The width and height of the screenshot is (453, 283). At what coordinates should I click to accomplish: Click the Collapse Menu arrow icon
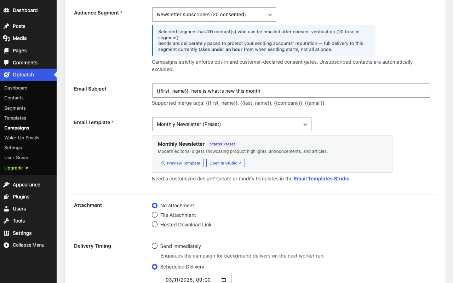(6, 245)
